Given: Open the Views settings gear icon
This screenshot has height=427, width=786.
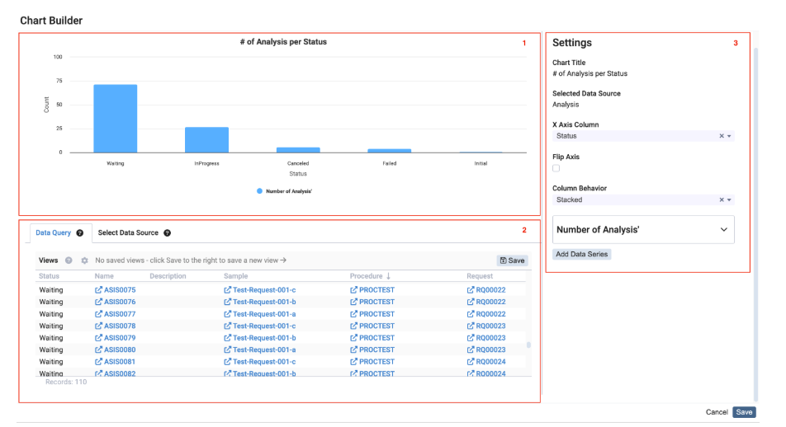Looking at the screenshot, I should (x=84, y=260).
